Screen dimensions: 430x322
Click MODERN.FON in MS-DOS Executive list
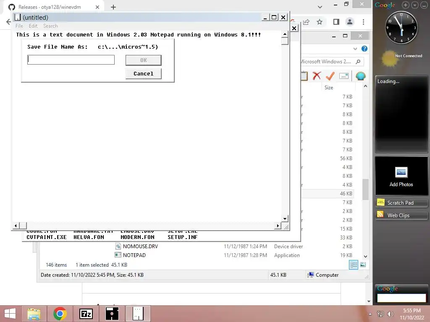point(137,237)
